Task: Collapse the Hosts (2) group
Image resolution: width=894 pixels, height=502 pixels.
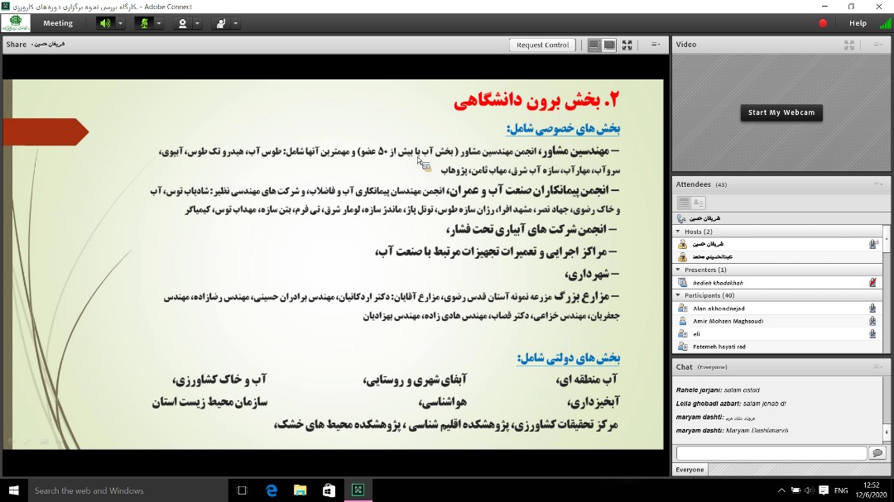Action: 678,232
